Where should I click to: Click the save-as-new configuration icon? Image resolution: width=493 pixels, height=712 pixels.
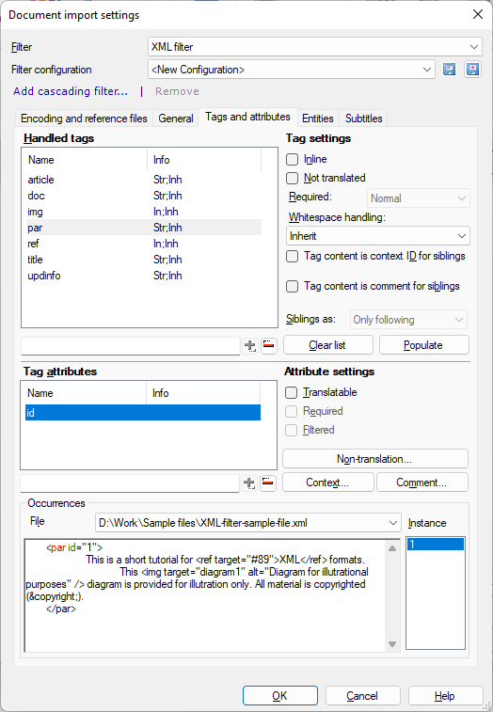(x=472, y=70)
